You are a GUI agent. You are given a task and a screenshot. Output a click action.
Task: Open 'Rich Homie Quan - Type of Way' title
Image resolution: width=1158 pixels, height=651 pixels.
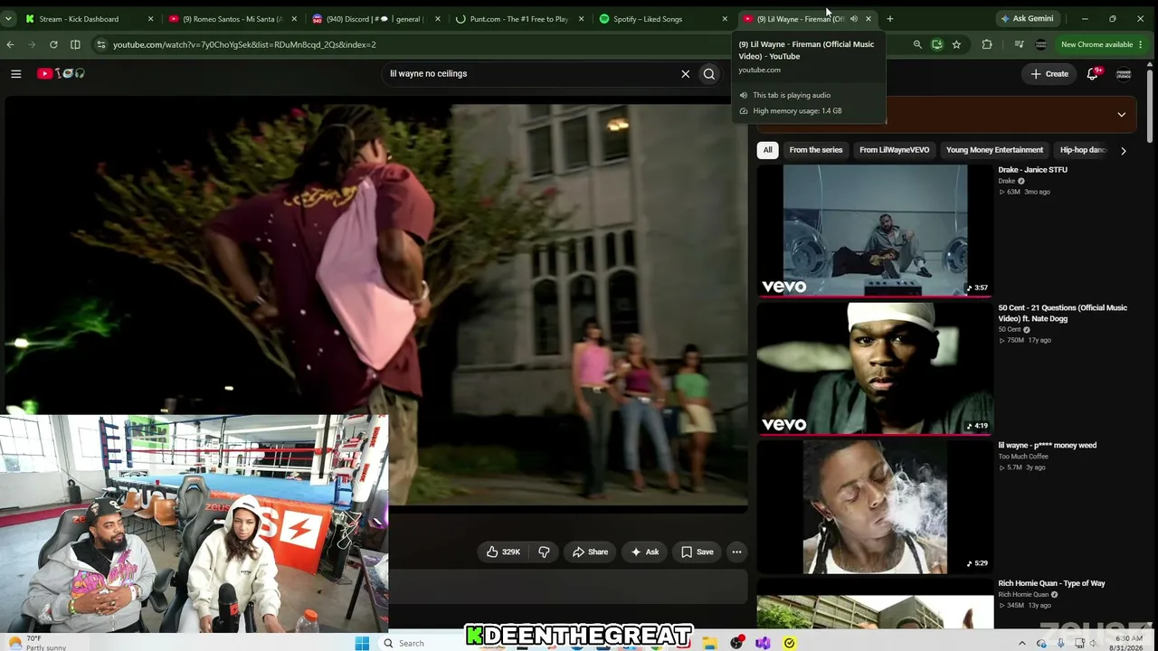click(1051, 583)
